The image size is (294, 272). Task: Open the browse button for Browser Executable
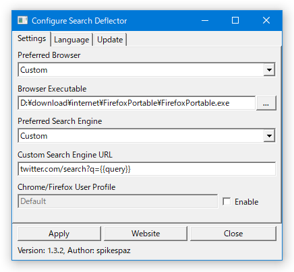tap(266, 103)
